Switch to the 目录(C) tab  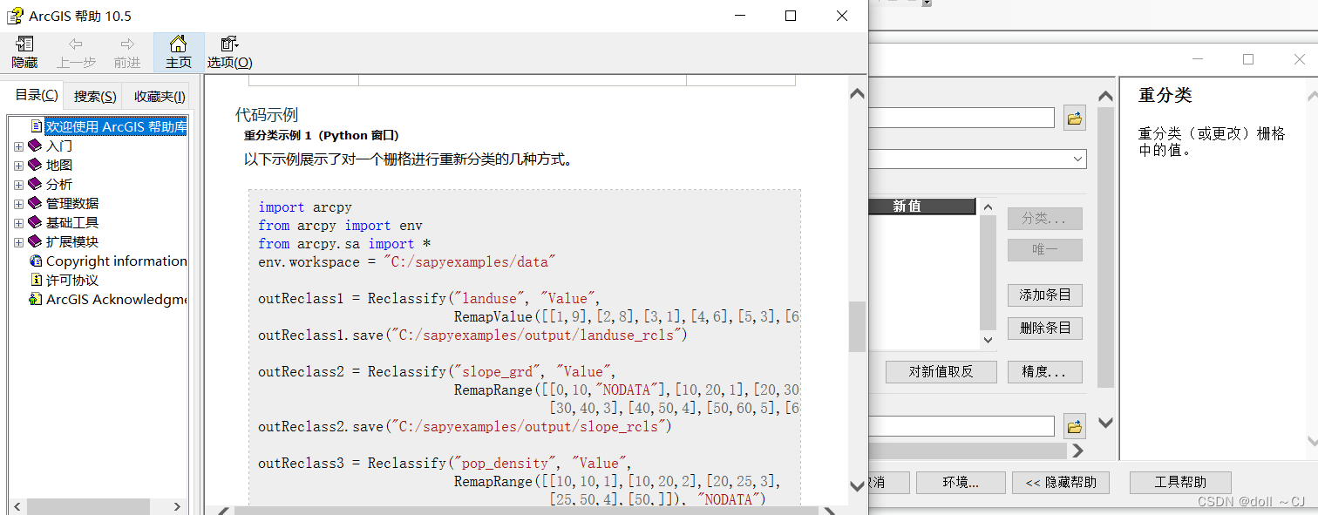point(37,96)
